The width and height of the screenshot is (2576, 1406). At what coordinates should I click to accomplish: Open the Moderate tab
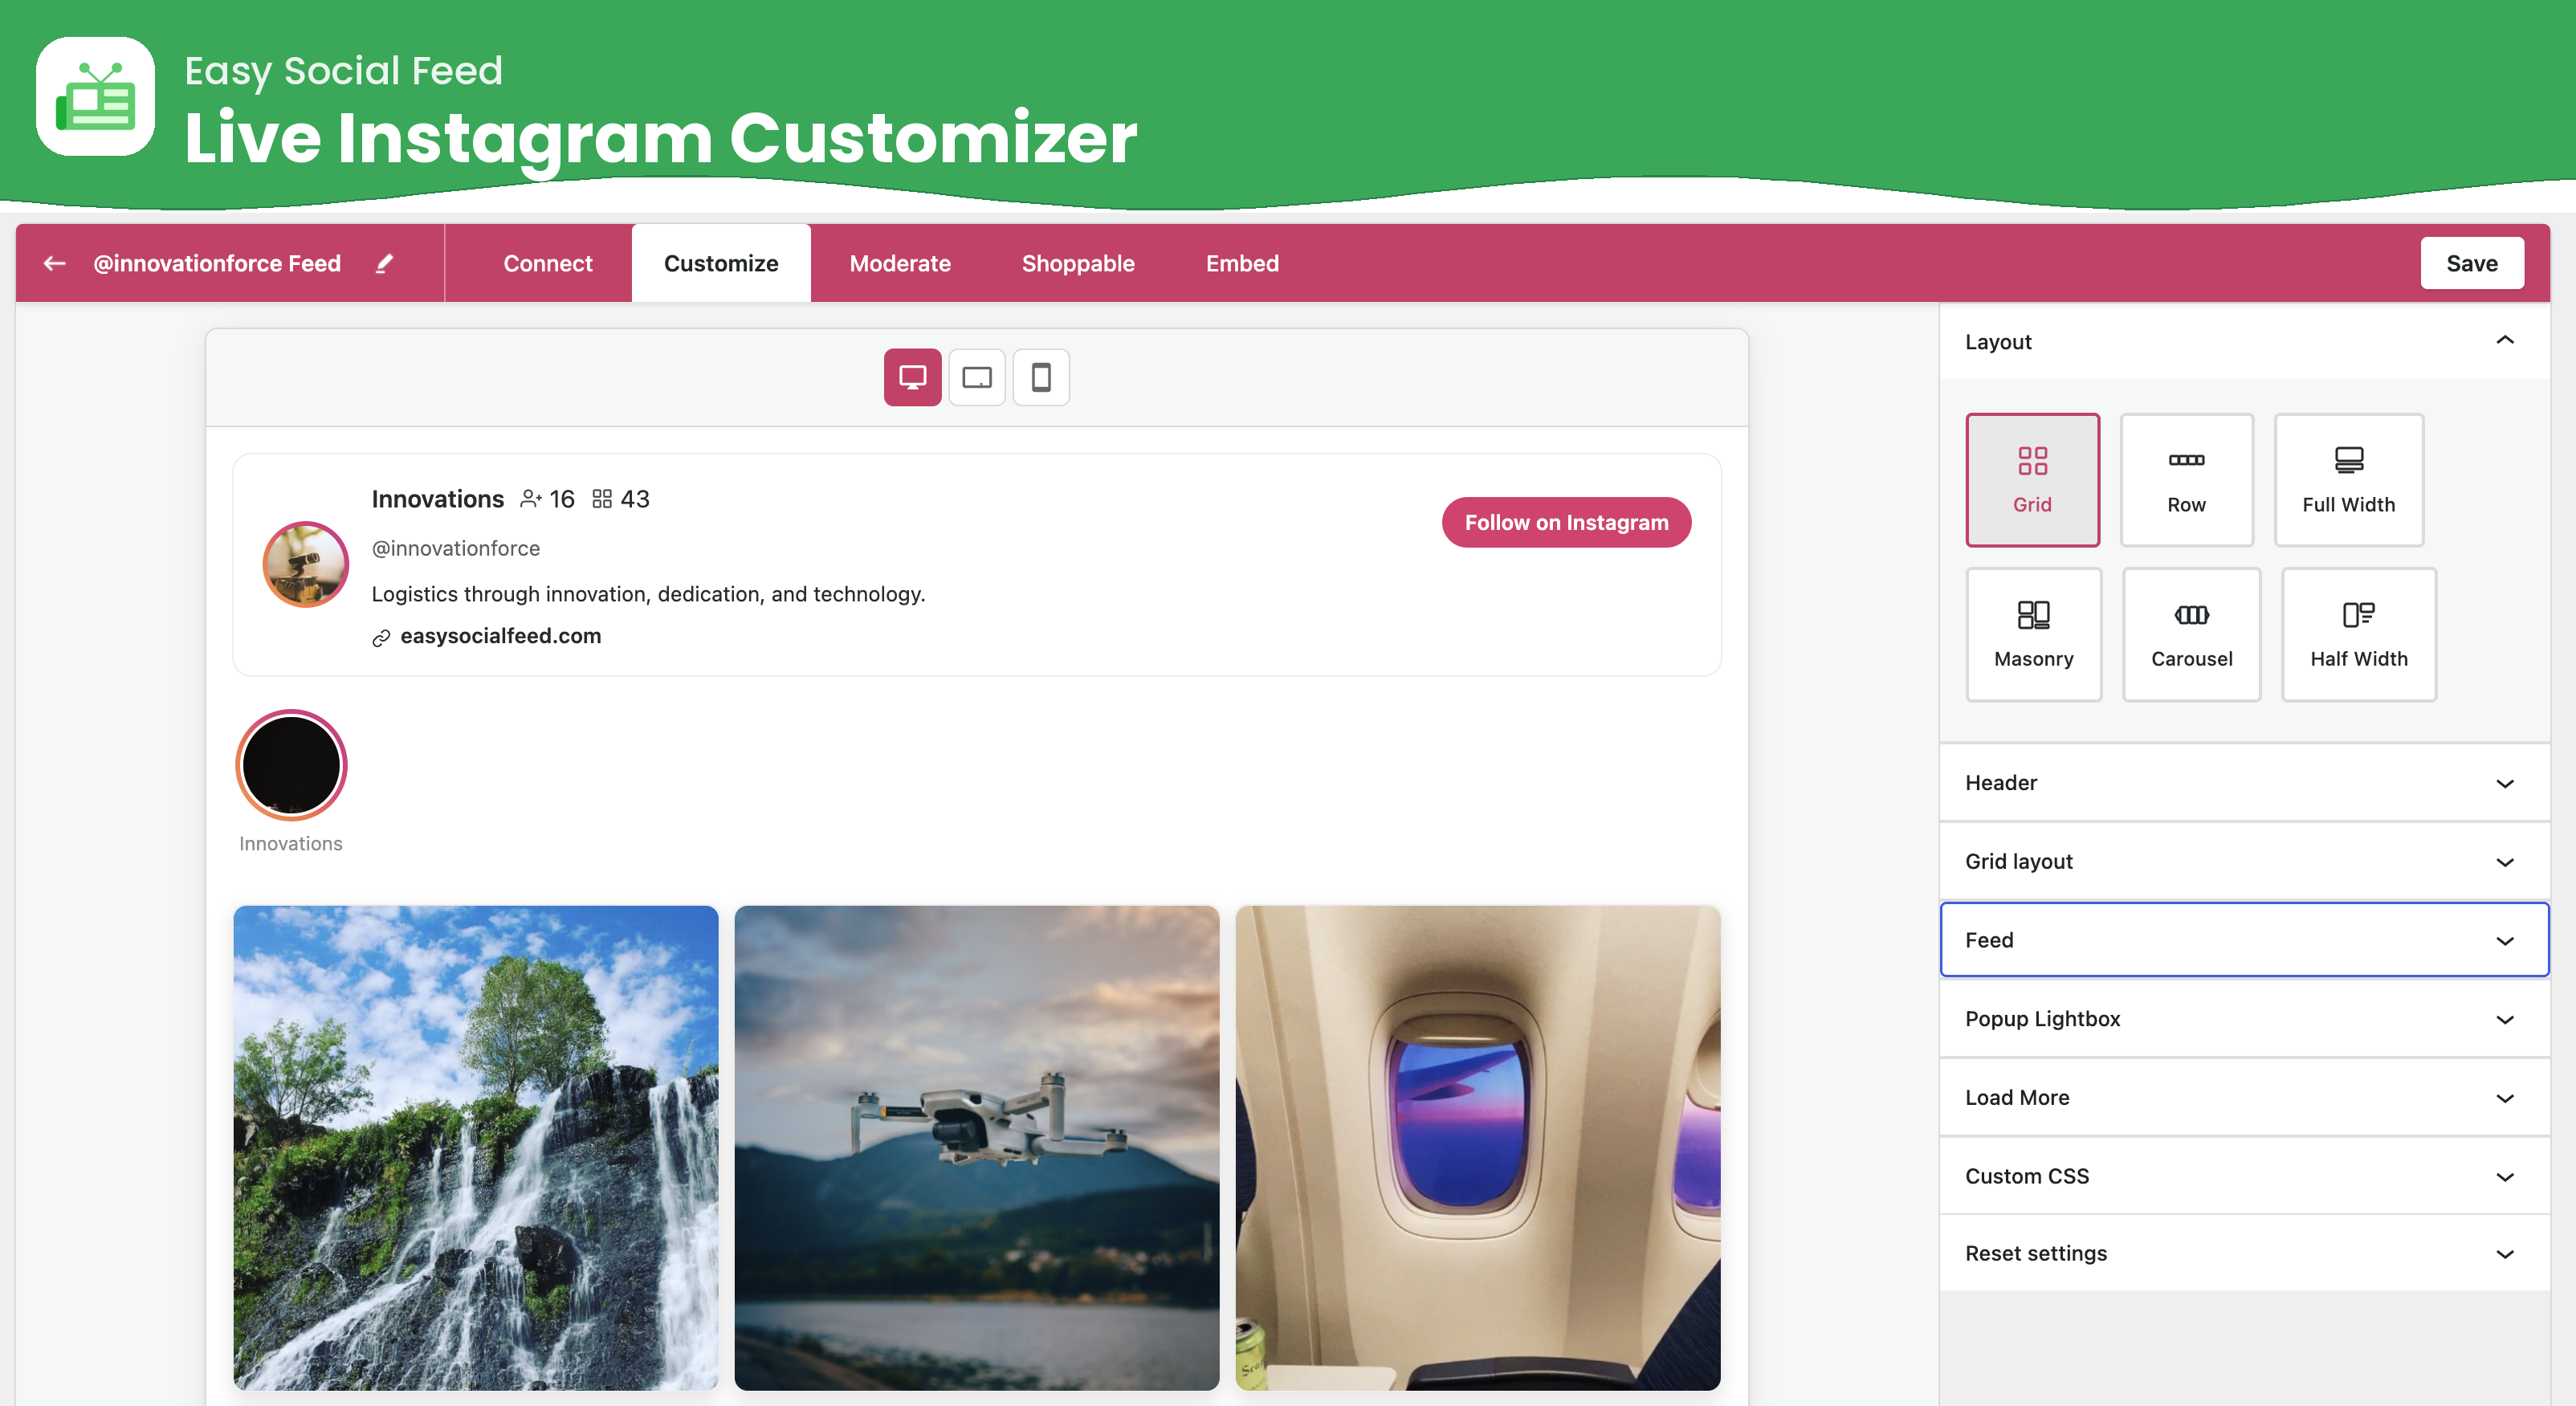[x=900, y=263]
